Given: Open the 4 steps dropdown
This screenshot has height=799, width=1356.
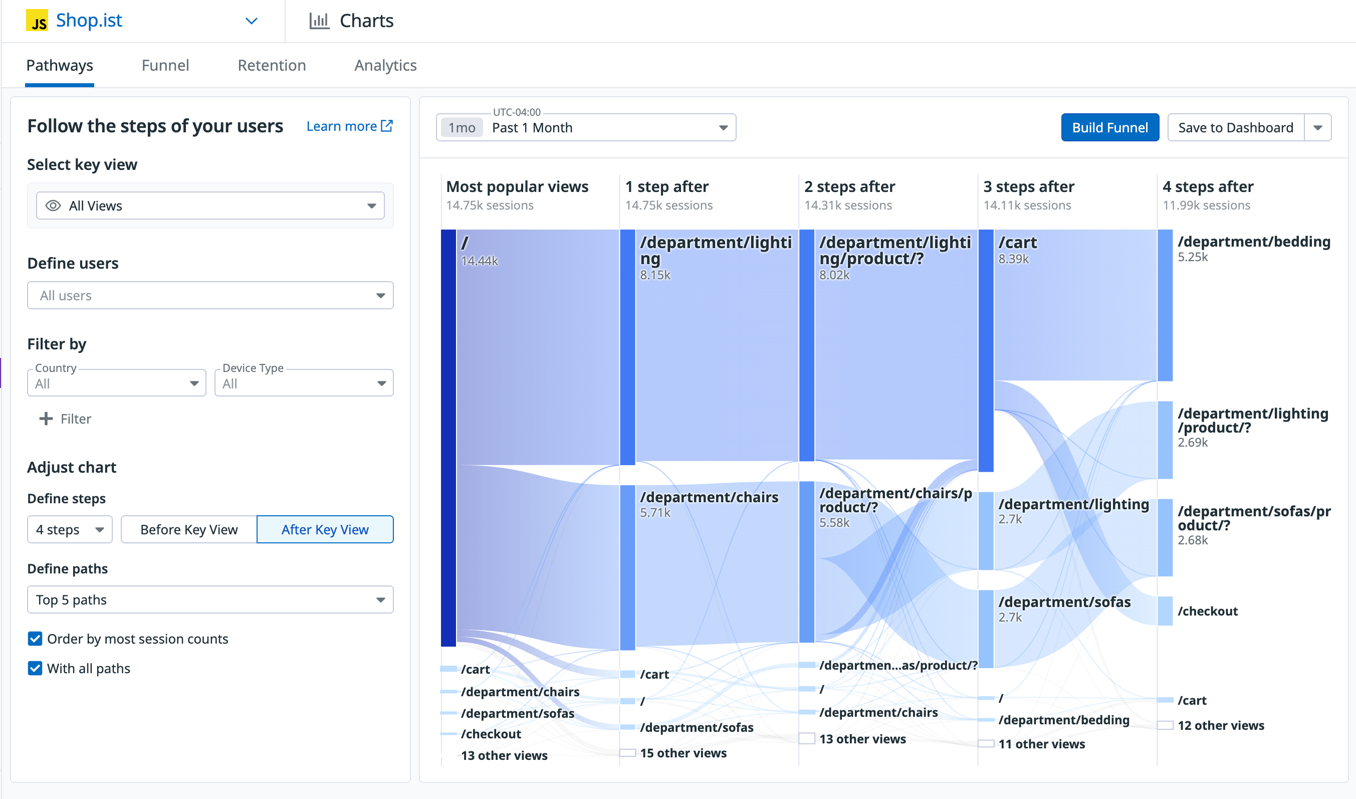Looking at the screenshot, I should [70, 529].
